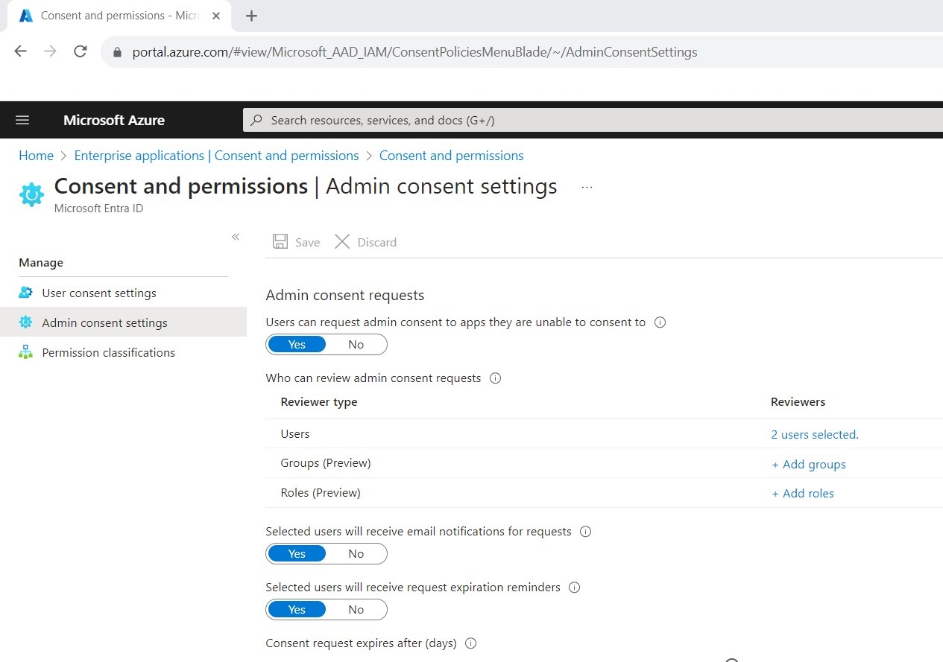The height and width of the screenshot is (662, 943).
Task: Click the browser forward arrow
Action: click(50, 51)
